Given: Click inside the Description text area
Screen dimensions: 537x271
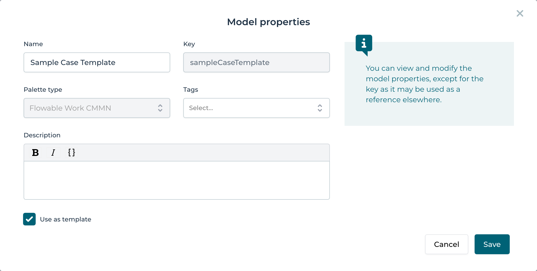Looking at the screenshot, I should [x=176, y=180].
